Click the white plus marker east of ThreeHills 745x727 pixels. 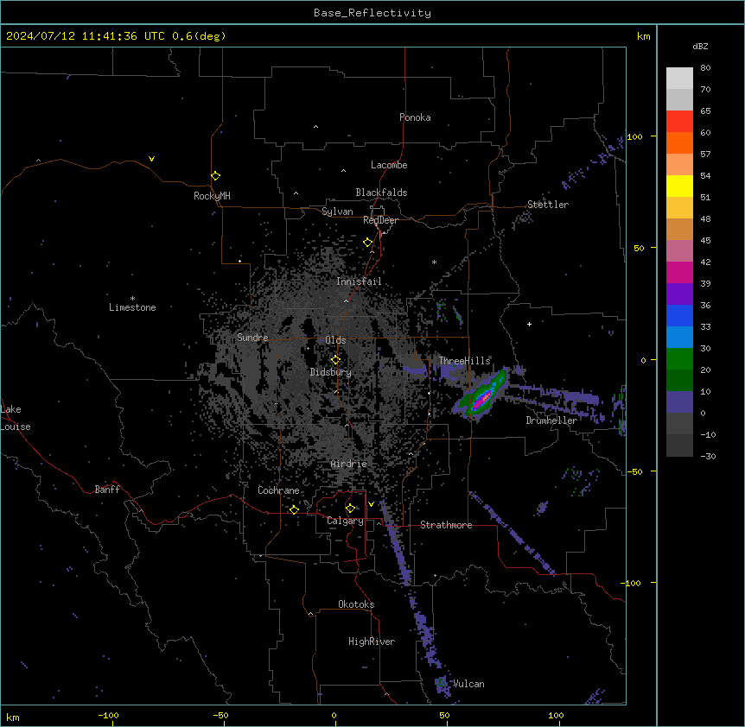(x=529, y=324)
